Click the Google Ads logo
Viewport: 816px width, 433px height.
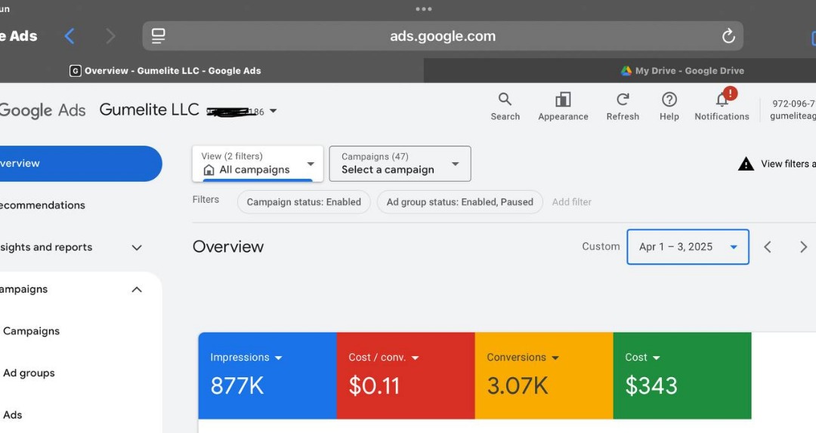(x=42, y=110)
